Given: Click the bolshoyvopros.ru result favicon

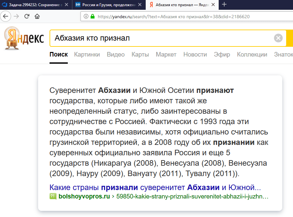Looking at the screenshot, I should point(53,197).
